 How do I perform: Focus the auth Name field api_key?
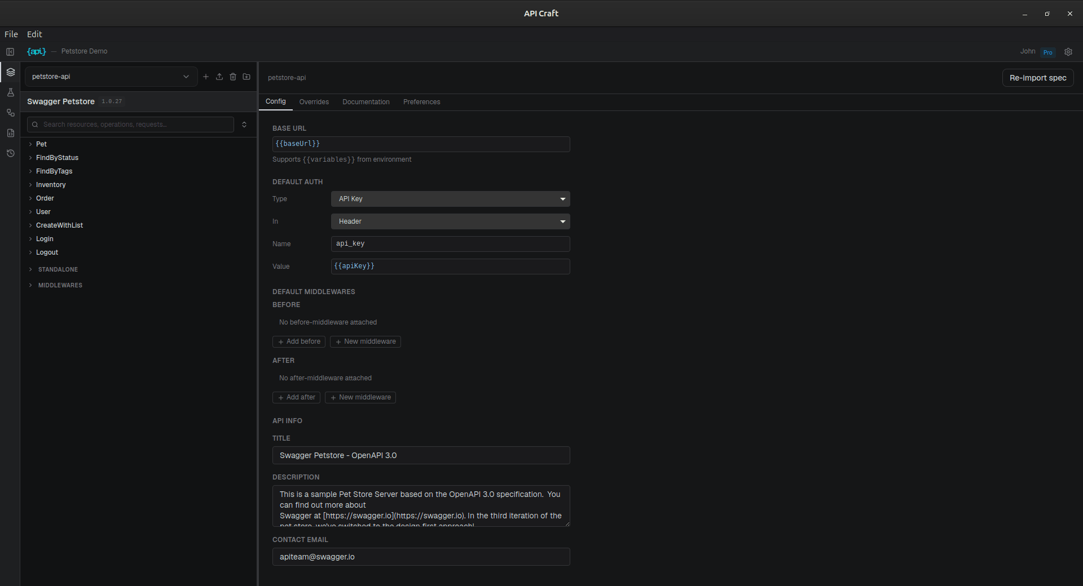[x=450, y=244]
